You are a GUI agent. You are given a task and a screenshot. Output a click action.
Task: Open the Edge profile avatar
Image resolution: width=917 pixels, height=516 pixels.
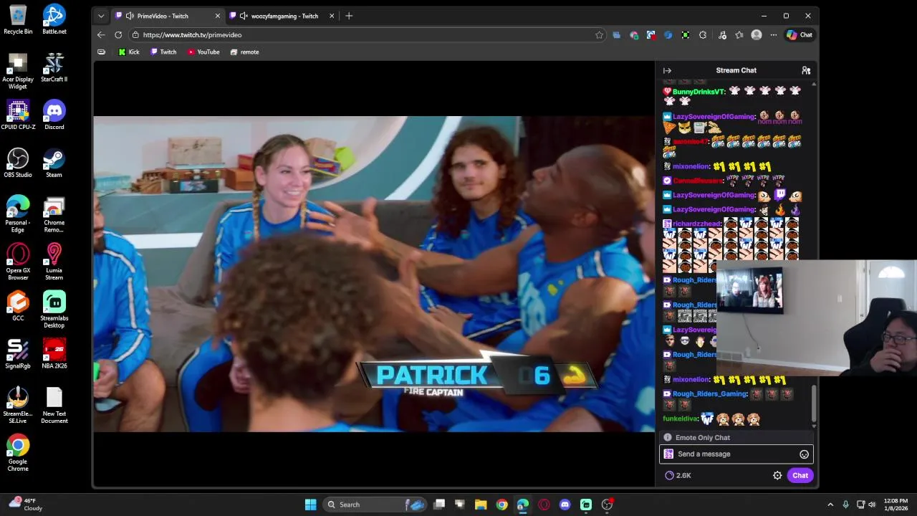[x=757, y=34]
